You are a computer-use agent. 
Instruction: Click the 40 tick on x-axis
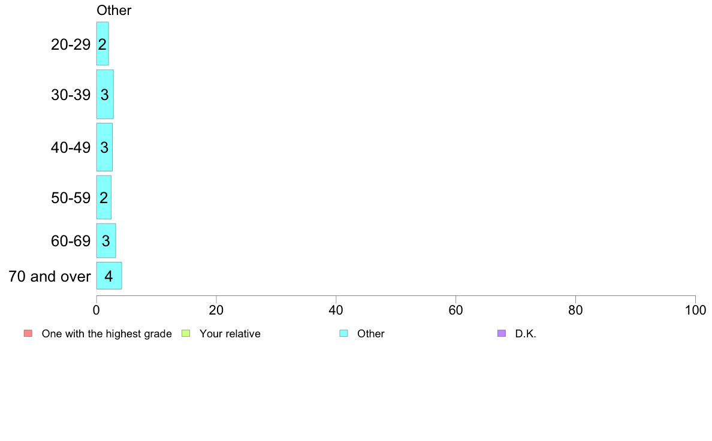[x=336, y=310]
